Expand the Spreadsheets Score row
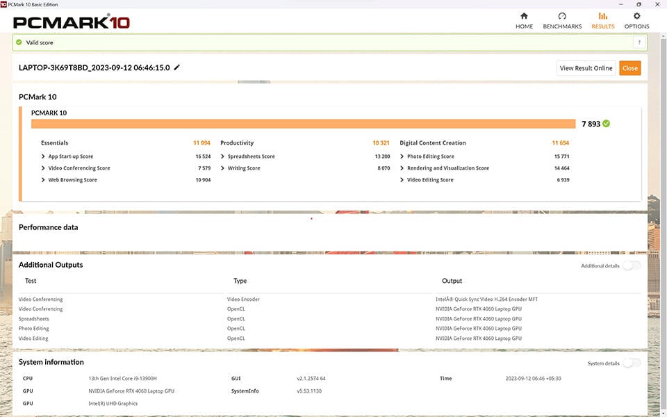667x417 pixels. pos(223,156)
